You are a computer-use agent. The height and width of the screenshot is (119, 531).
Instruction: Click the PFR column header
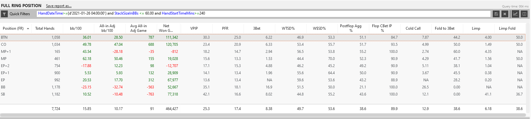pyautogui.click(x=225, y=28)
